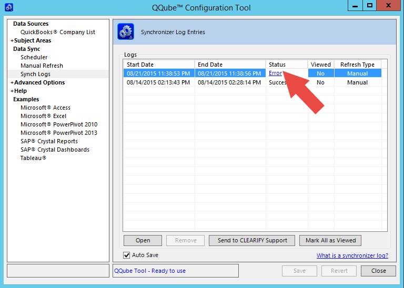Expand the Help tree node
The width and height of the screenshot is (404, 288).
12,91
